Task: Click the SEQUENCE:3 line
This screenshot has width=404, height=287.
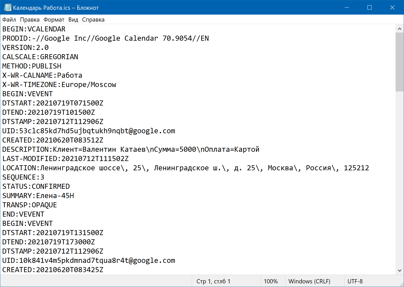Action: [23, 177]
